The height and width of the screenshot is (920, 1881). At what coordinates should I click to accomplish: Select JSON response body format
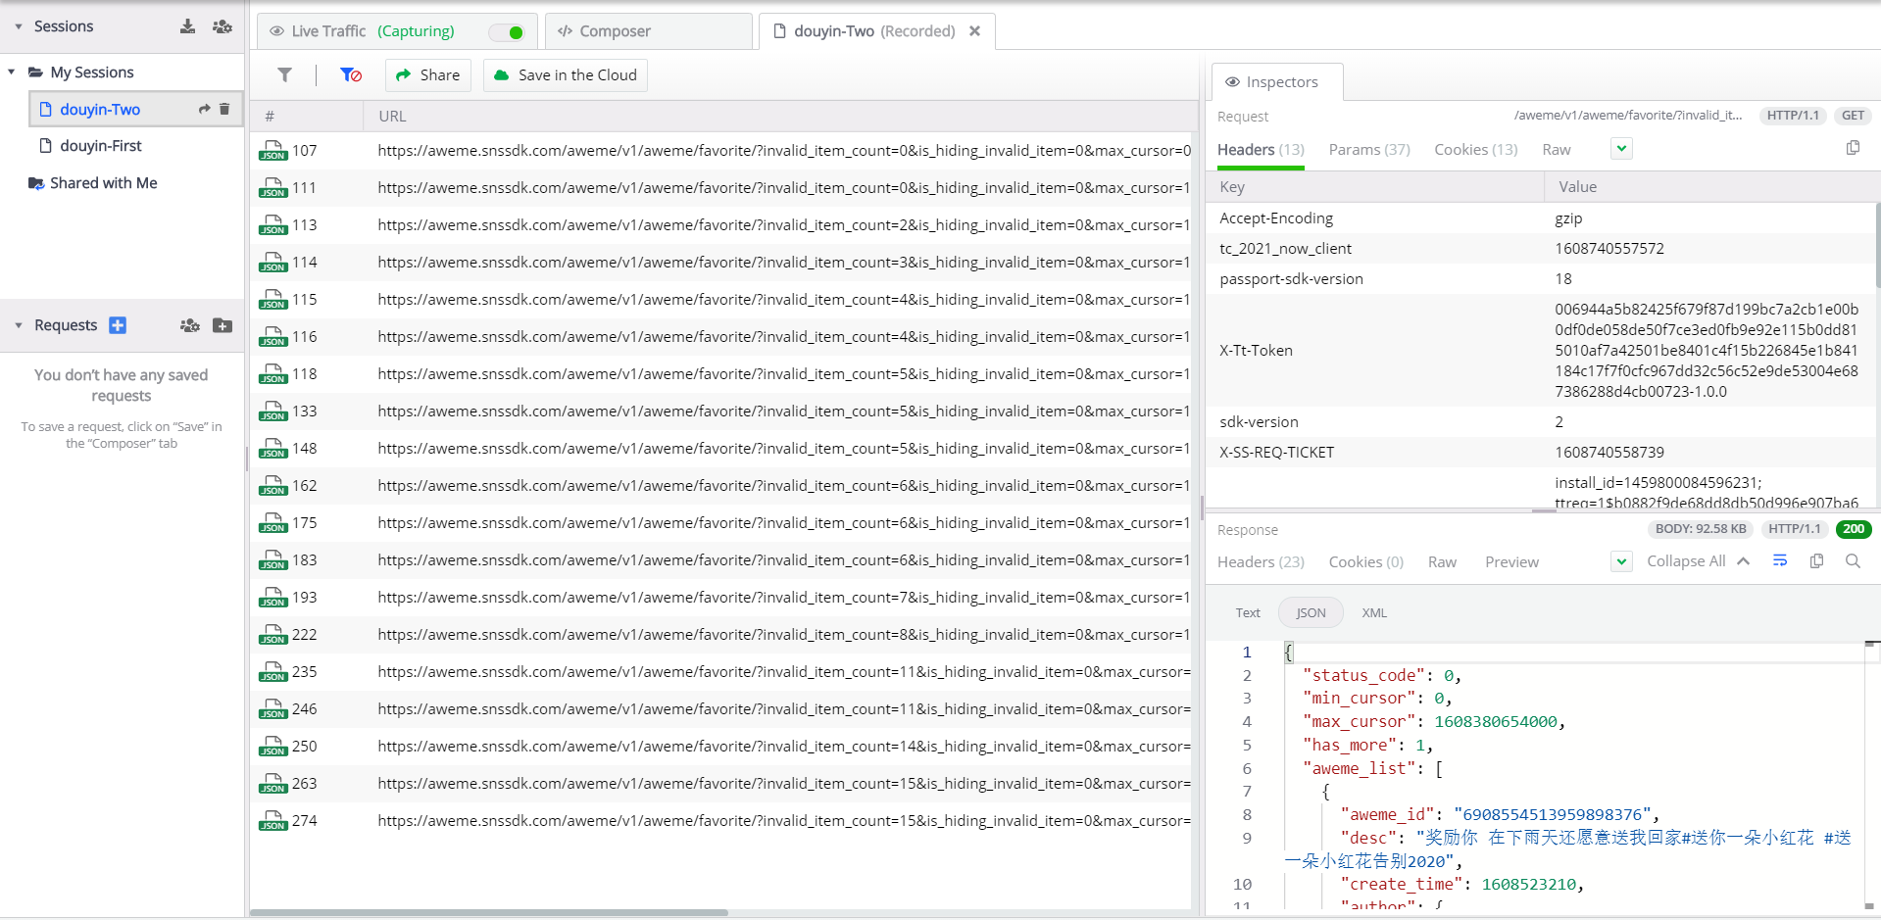1311,613
